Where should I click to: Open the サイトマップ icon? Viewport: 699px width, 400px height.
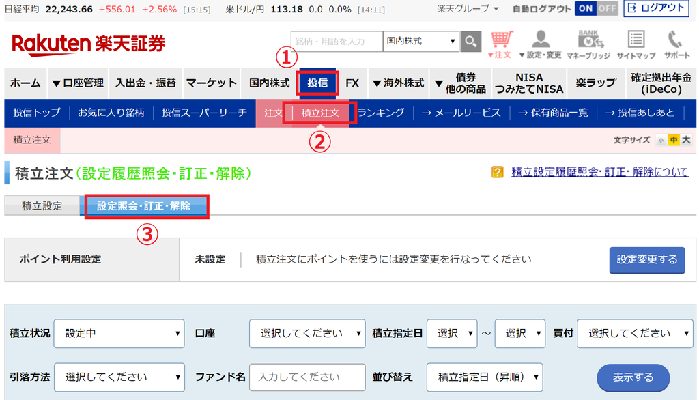tap(636, 44)
